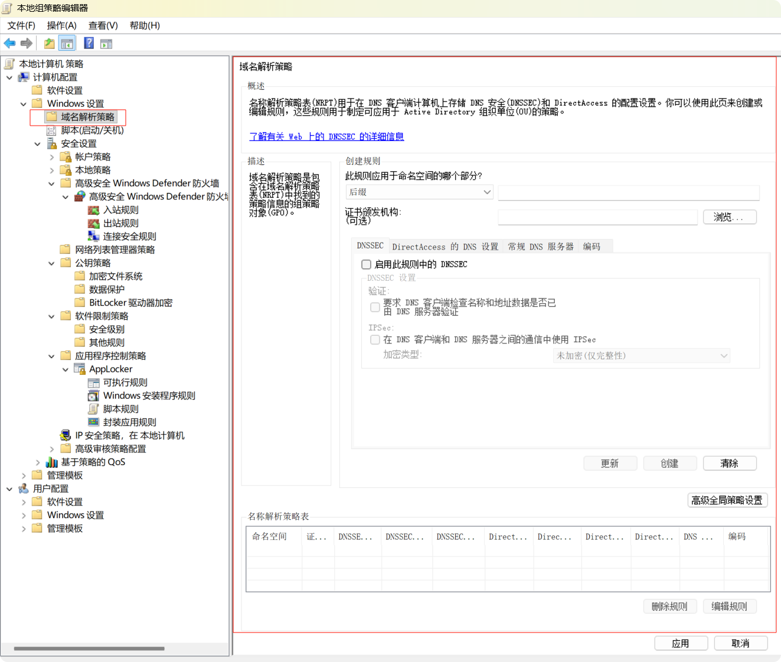Click the 封装应用规则 icon
781x662 pixels.
93,422
